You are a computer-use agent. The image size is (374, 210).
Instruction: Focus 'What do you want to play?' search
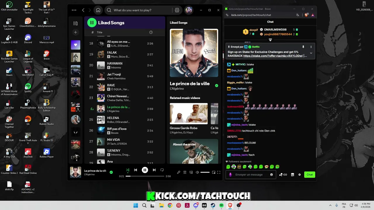click(x=138, y=10)
